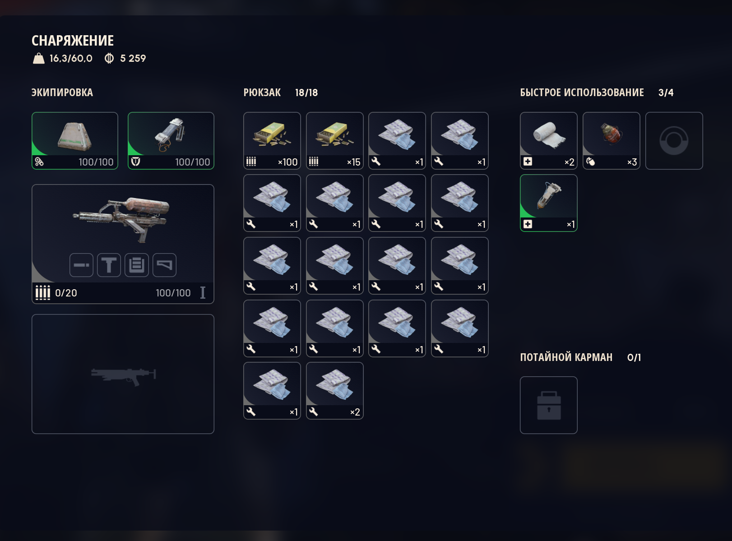Screen dimensions: 732x541
Task: Select the fabric item stack with ×2
Action: click(335, 391)
